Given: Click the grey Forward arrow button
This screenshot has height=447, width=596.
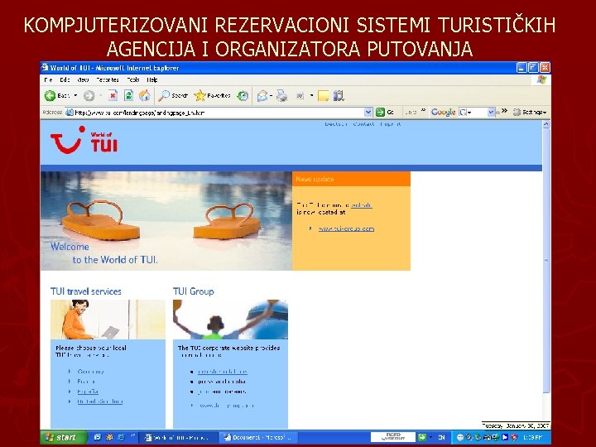Looking at the screenshot, I should (89, 96).
